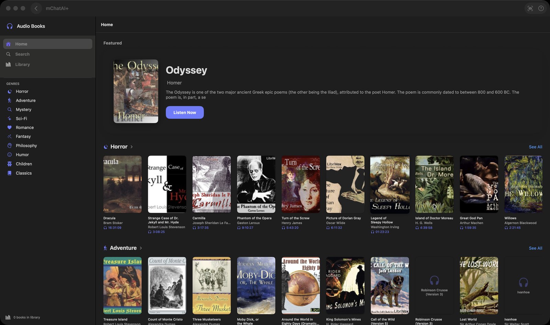The width and height of the screenshot is (550, 325).
Task: Click headphones duration icon under Phantom of the Opera
Action: click(239, 228)
